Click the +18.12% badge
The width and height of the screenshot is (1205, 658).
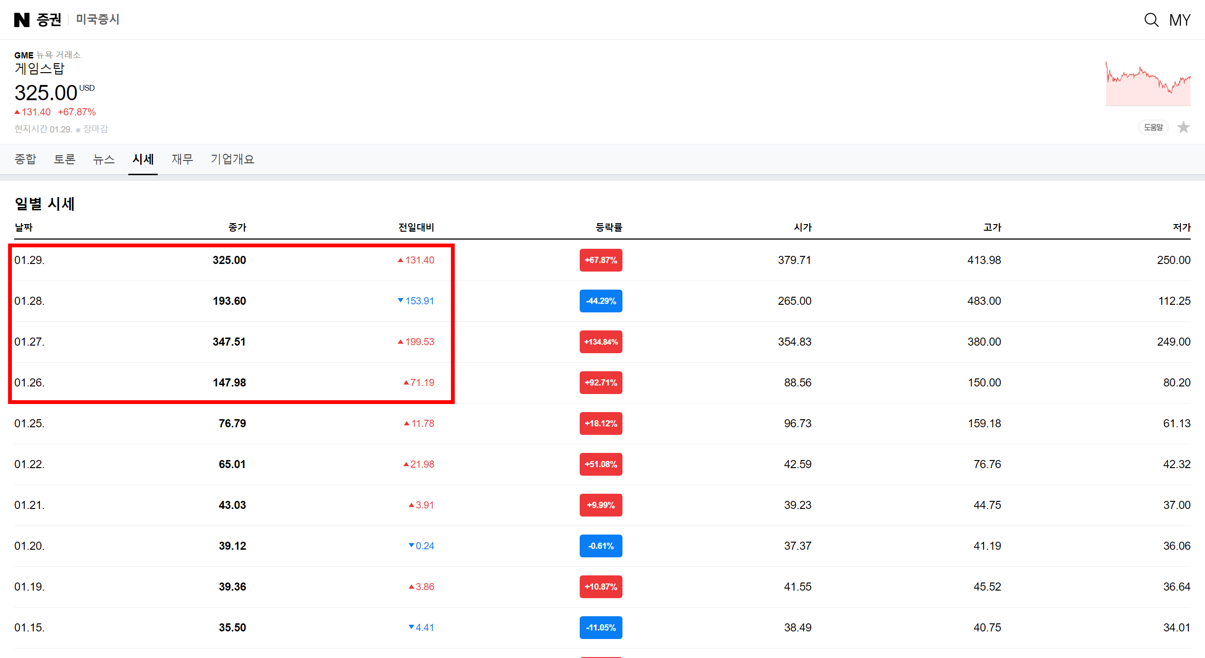click(x=601, y=423)
